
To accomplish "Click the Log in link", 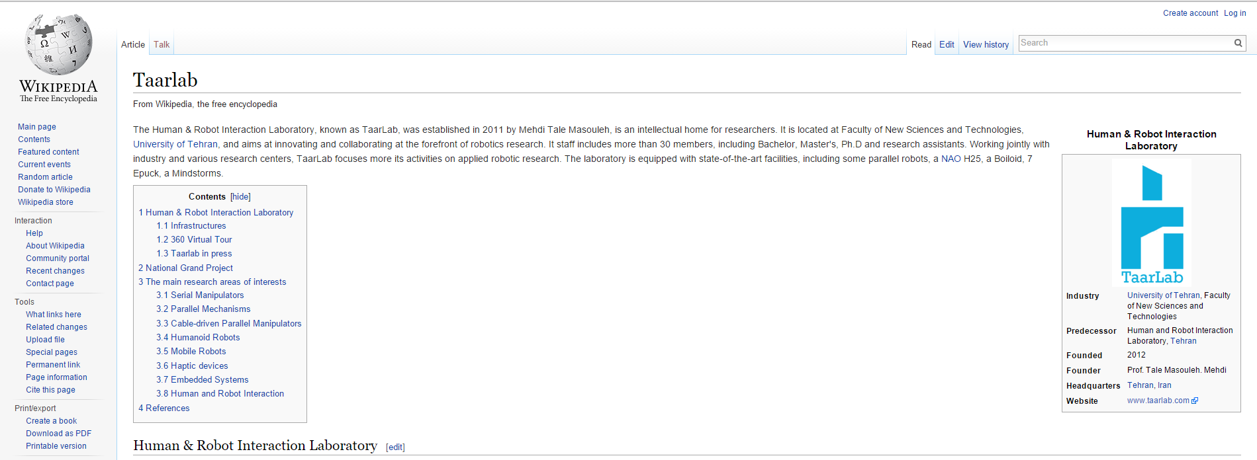I will tap(1234, 13).
